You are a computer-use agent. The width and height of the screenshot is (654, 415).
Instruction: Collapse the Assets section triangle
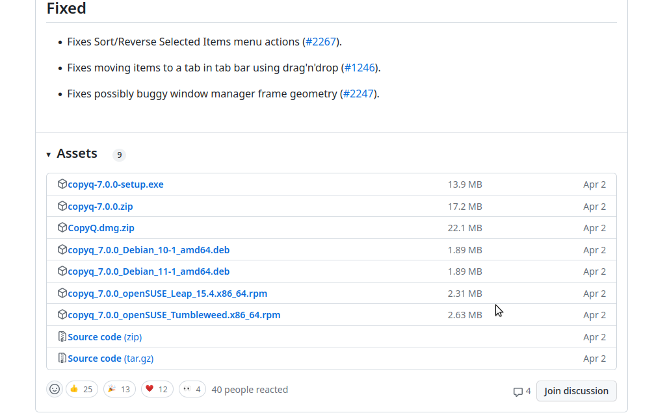click(49, 155)
